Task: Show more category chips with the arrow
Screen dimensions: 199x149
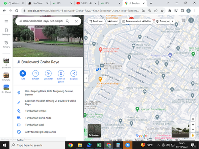Action: click(x=173, y=21)
